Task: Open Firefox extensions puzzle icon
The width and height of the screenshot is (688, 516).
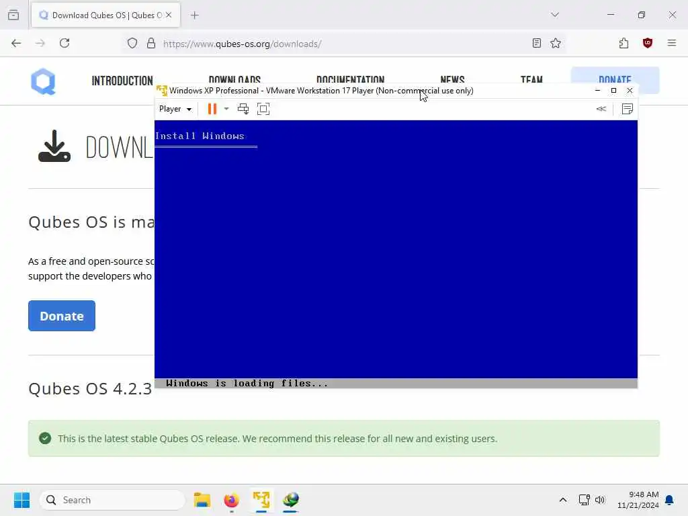Action: [624, 43]
